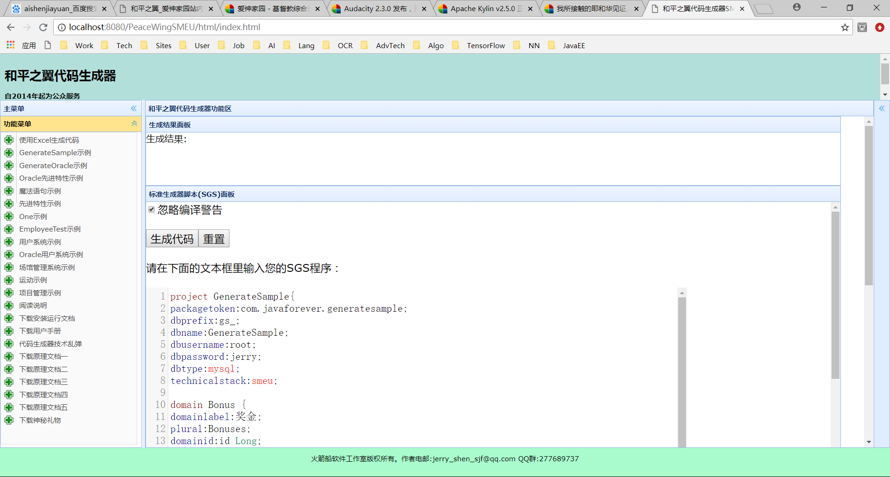Open the 使用Excel生成代码 menu link
Image resolution: width=890 pixels, height=477 pixels.
[49, 140]
